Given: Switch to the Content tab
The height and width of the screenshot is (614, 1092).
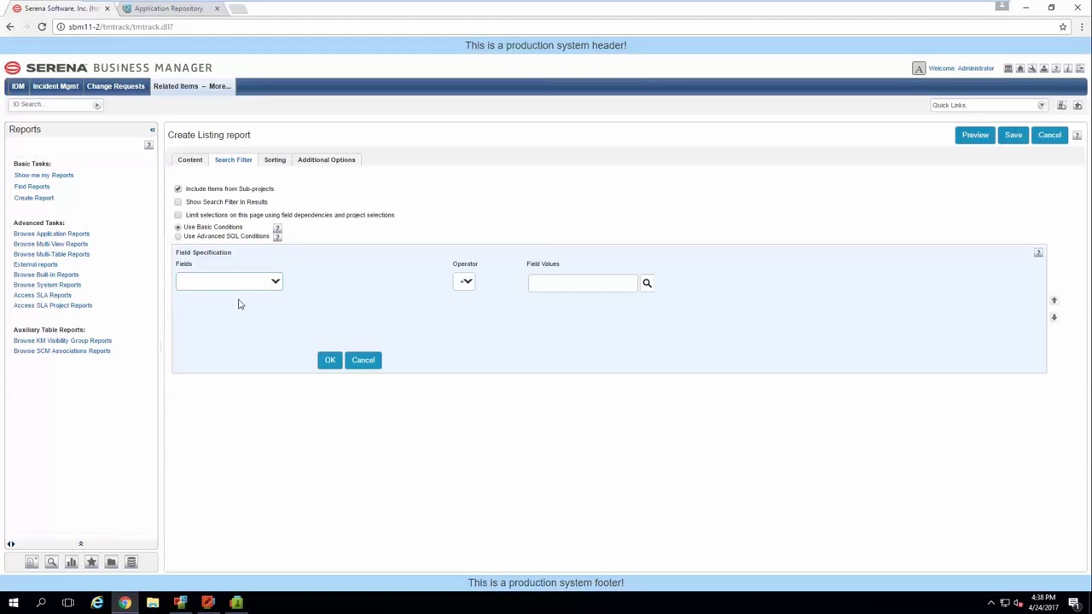Looking at the screenshot, I should coord(190,159).
